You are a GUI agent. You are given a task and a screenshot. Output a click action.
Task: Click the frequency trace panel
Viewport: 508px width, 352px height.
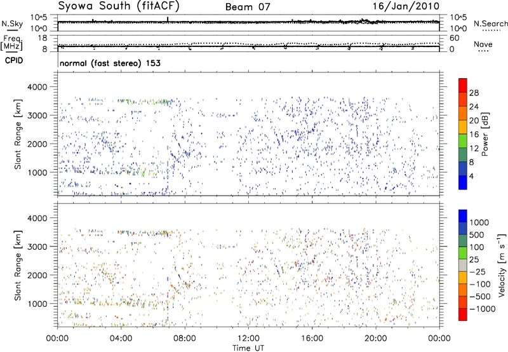248,43
